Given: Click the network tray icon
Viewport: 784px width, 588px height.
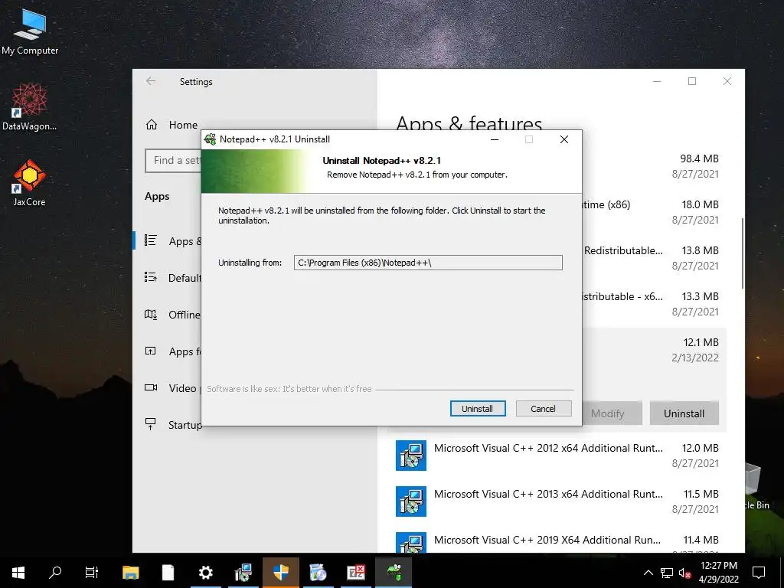Looking at the screenshot, I should pos(667,573).
